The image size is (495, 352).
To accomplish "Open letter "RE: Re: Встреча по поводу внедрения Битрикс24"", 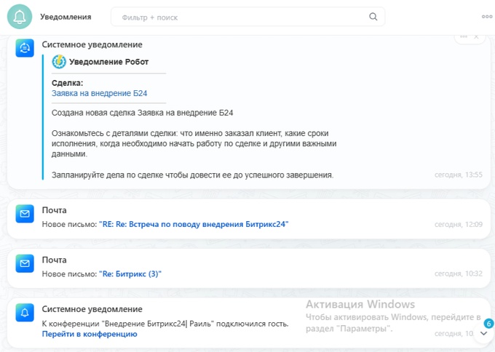I will [194, 224].
